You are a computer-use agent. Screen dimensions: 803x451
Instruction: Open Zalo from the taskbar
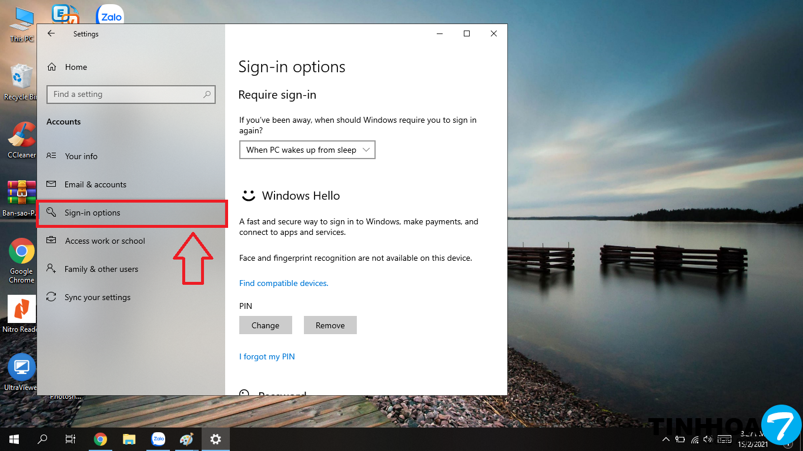tap(158, 439)
